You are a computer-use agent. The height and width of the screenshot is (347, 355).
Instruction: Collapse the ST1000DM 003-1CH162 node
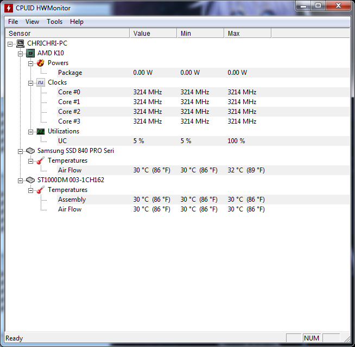20,181
